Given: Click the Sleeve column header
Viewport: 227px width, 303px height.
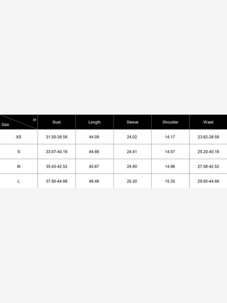Looking at the screenshot, I should point(133,122).
